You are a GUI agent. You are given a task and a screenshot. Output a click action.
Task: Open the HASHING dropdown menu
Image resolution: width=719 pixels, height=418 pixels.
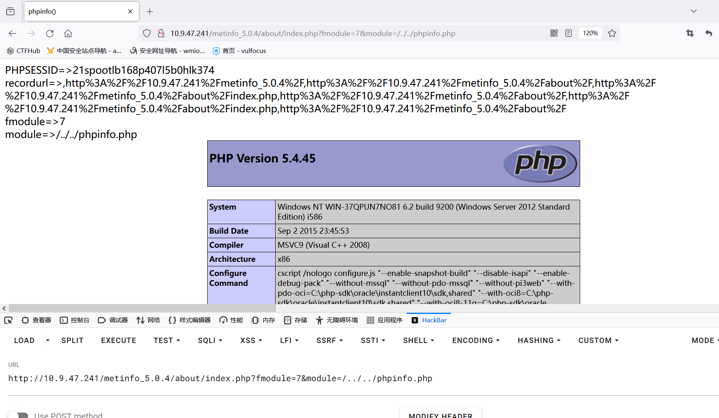coord(539,341)
